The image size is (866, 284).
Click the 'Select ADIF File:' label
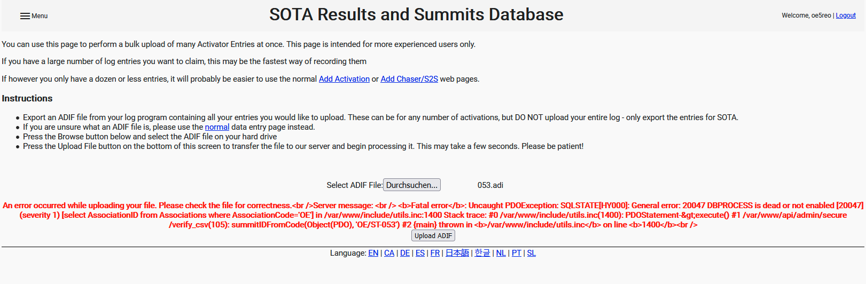355,185
